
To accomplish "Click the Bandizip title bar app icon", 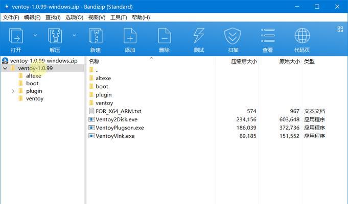I will [x=7, y=7].
